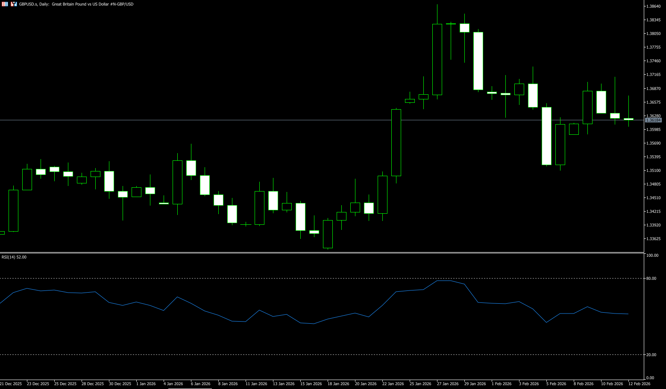Click the 1.33625 price scale label

click(653, 239)
